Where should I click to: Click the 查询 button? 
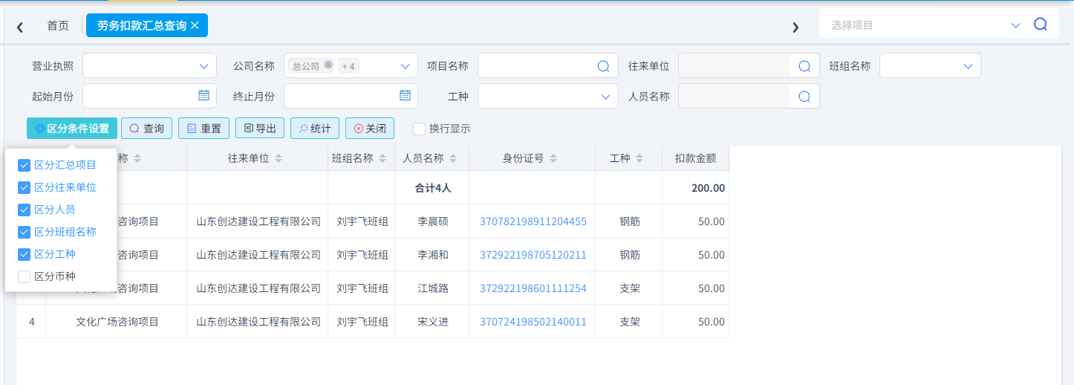[147, 129]
